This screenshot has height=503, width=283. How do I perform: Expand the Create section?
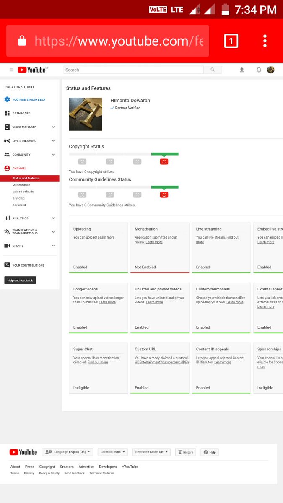(53, 246)
